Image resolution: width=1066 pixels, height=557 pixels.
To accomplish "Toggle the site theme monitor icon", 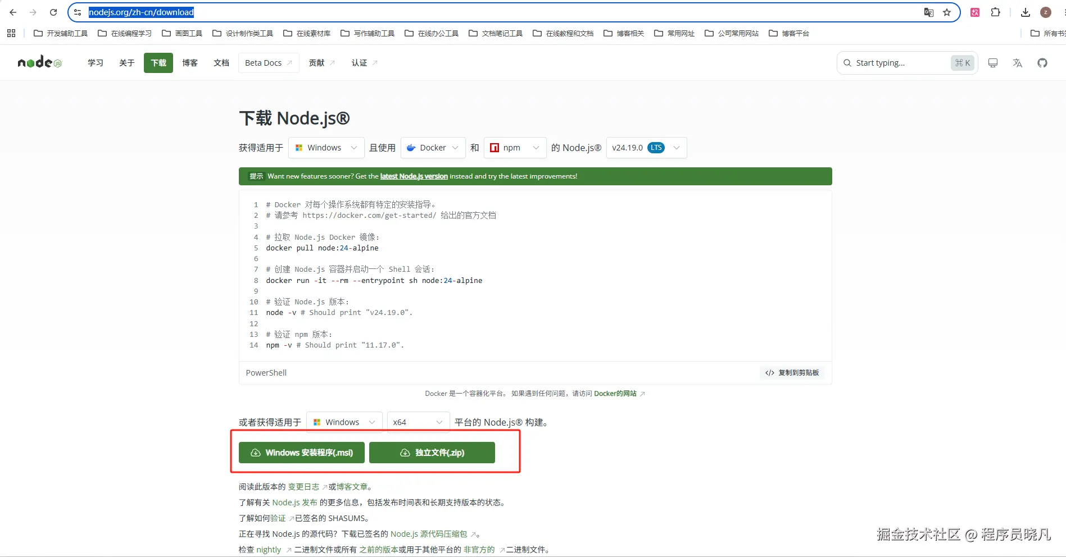I will pos(993,63).
